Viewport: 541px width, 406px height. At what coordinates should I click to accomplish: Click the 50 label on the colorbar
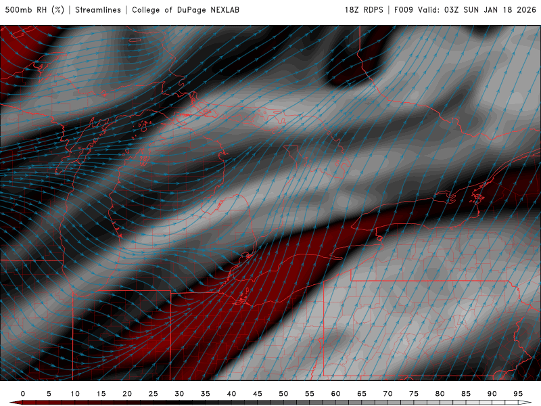[283, 394]
